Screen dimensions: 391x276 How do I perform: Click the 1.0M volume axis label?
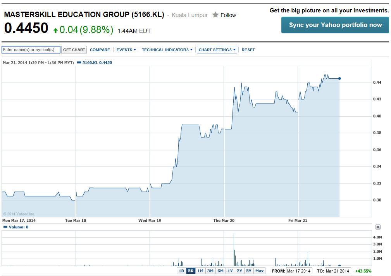click(x=377, y=259)
